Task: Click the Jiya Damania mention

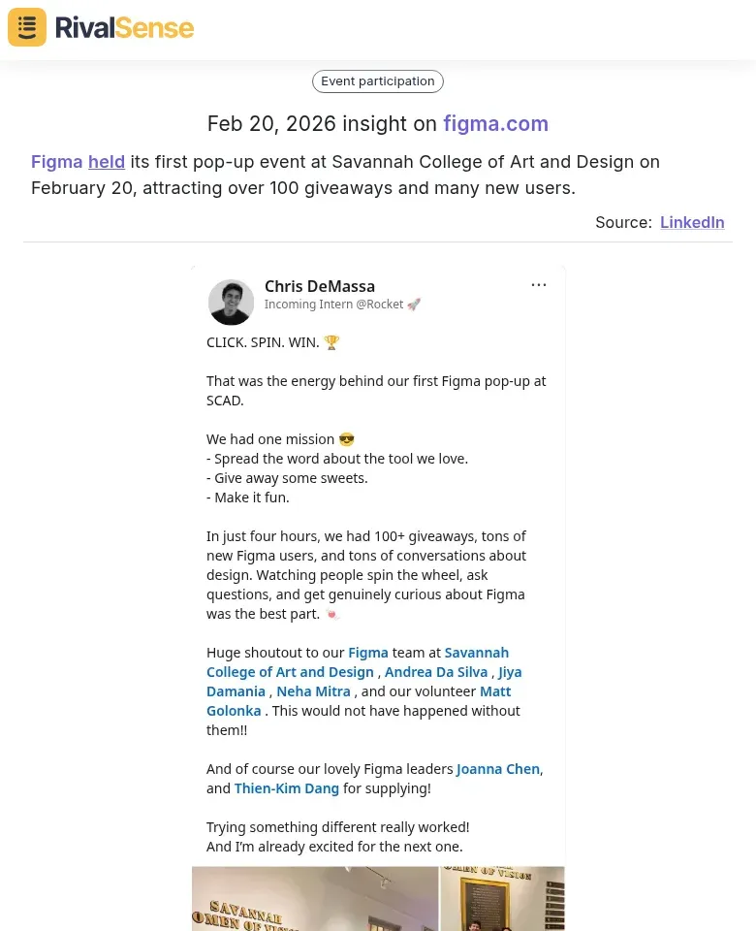Action: tap(236, 691)
